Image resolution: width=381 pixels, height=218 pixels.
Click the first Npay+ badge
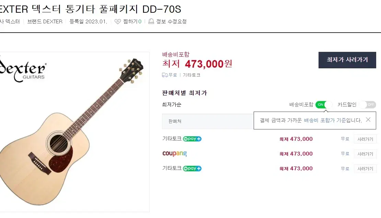[192, 139]
